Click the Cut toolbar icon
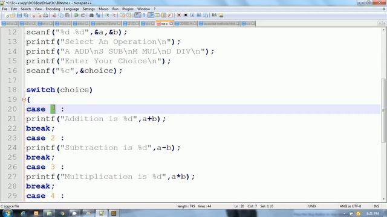 pos(54,15)
